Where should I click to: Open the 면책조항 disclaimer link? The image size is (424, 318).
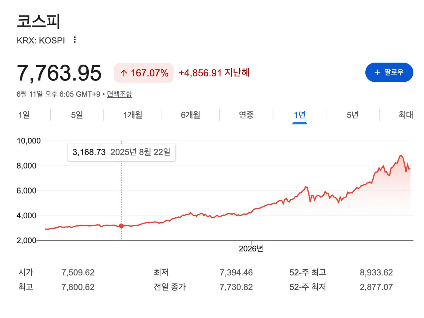pos(119,94)
